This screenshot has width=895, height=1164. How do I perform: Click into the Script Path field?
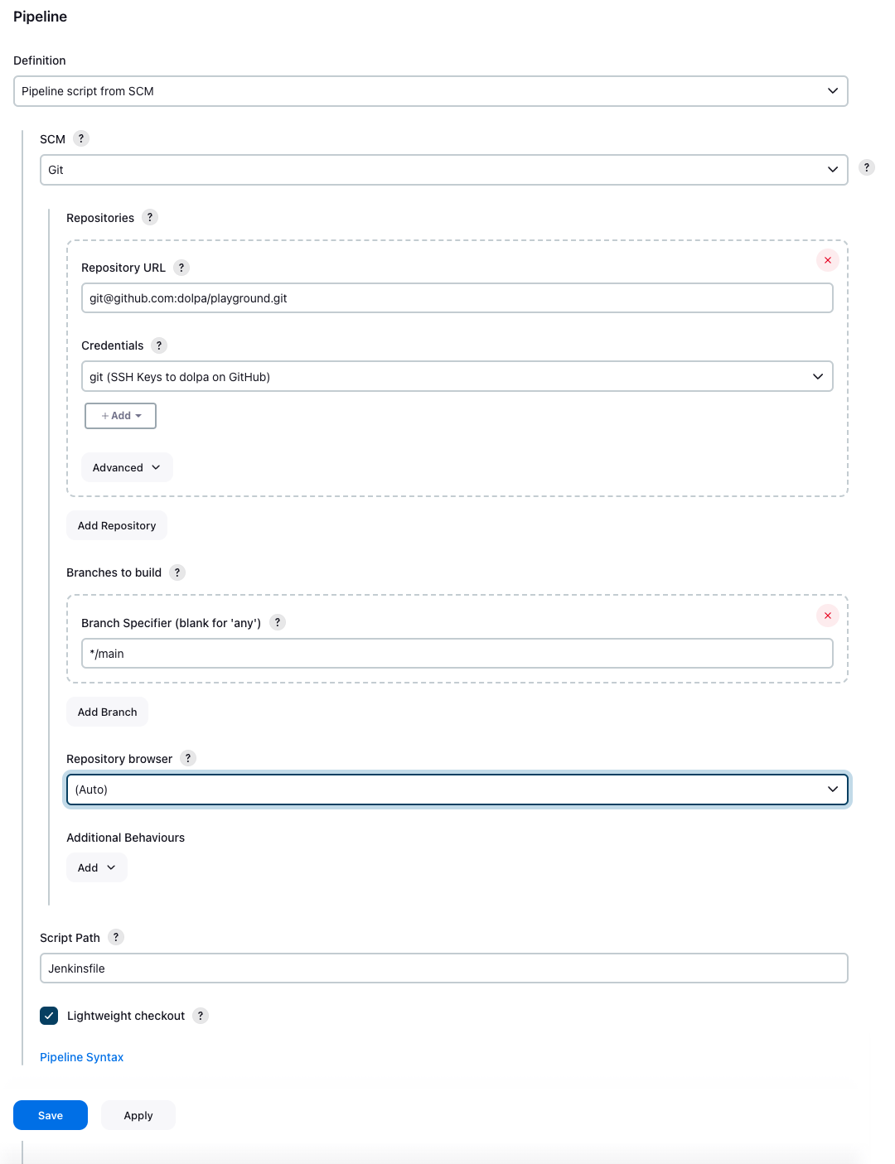pos(443,968)
